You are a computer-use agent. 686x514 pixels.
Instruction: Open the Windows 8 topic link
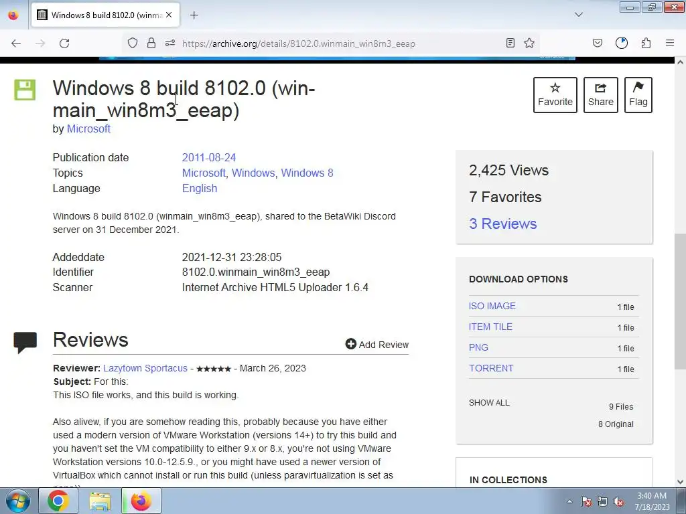tap(307, 173)
